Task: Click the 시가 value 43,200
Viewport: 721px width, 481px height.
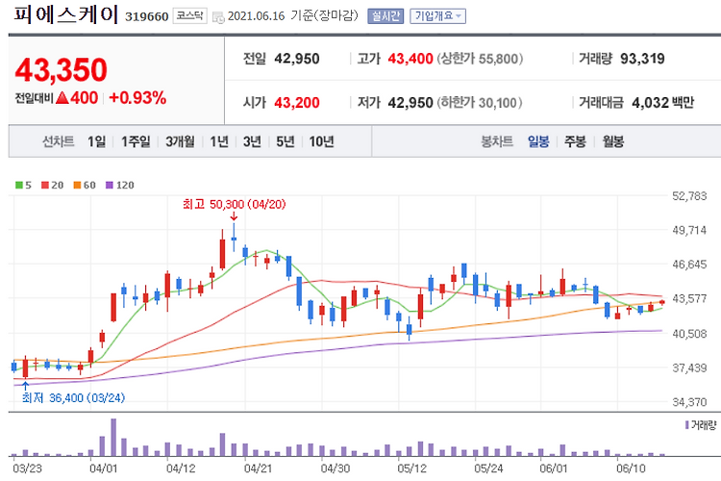Action: (297, 102)
